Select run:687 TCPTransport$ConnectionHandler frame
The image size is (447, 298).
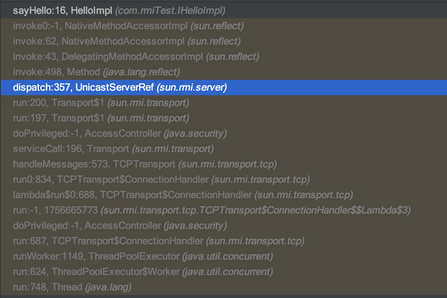223,241
